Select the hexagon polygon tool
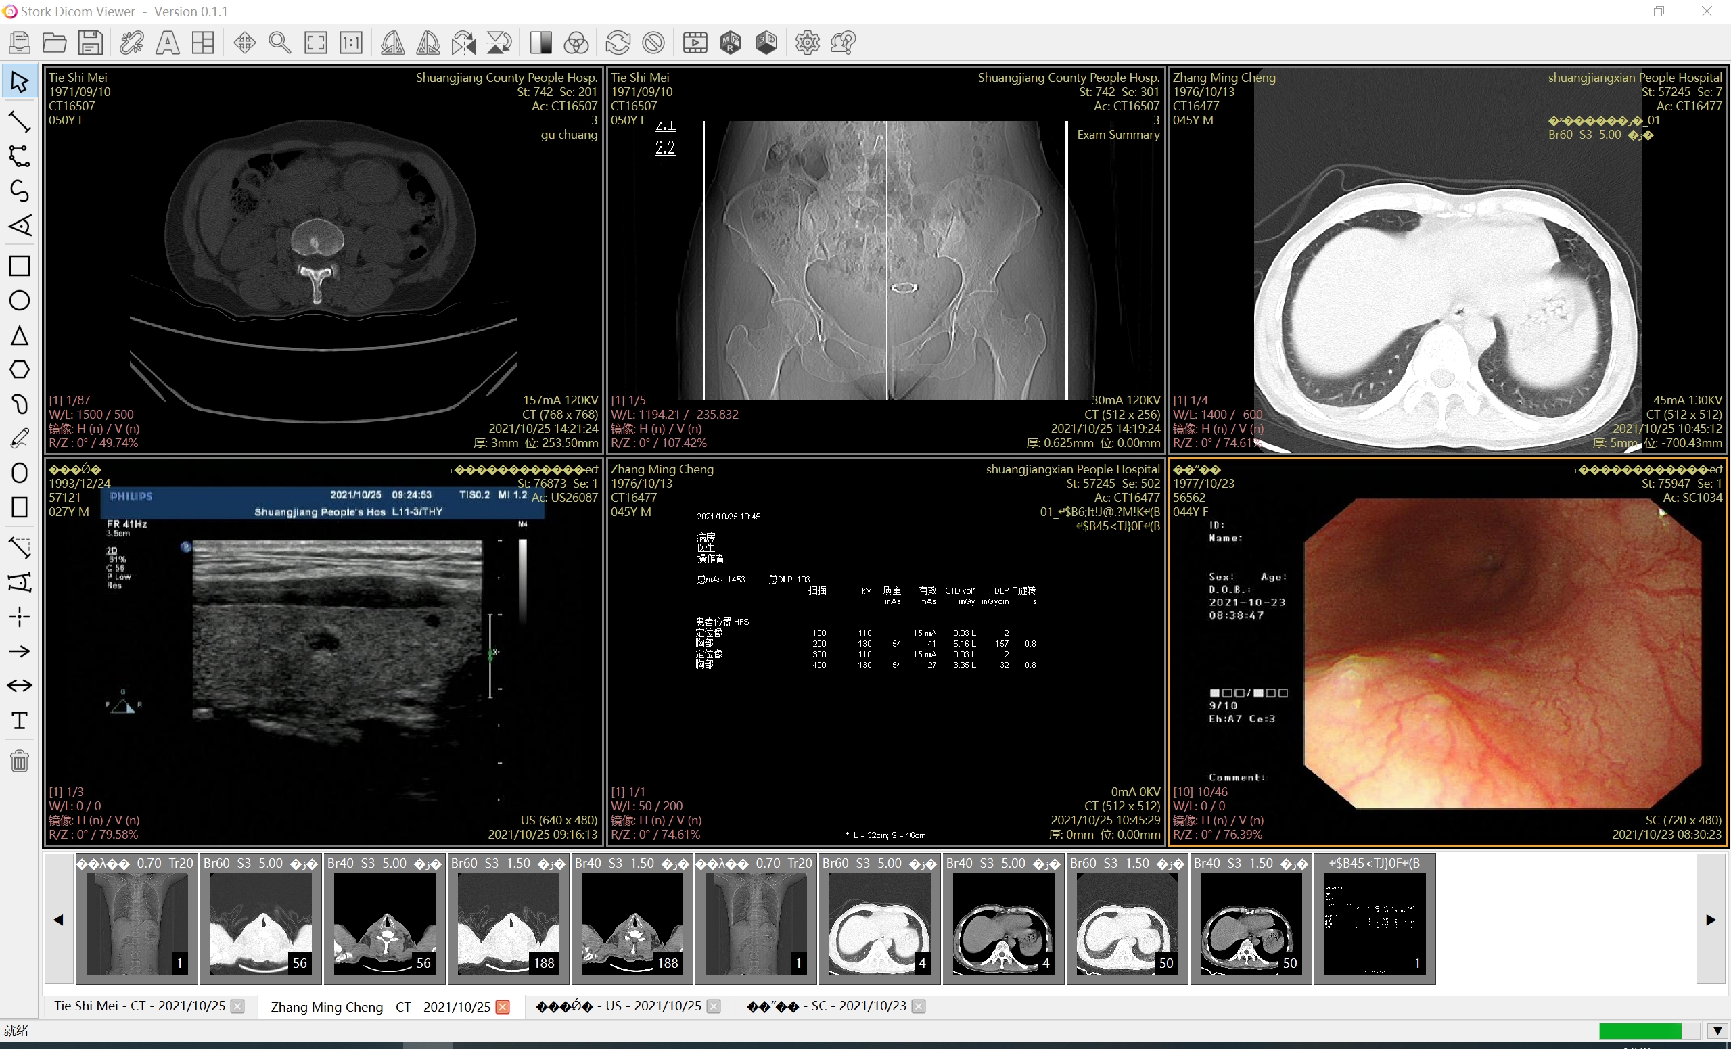Viewport: 1731px width, 1049px height. pyautogui.click(x=20, y=369)
